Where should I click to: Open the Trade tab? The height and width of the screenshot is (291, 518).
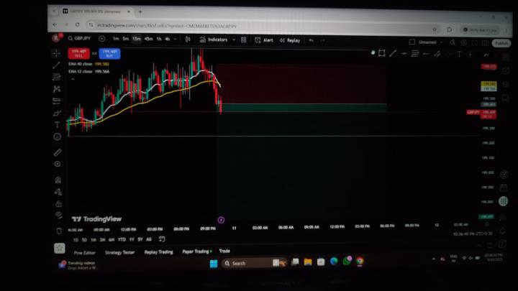pos(224,251)
